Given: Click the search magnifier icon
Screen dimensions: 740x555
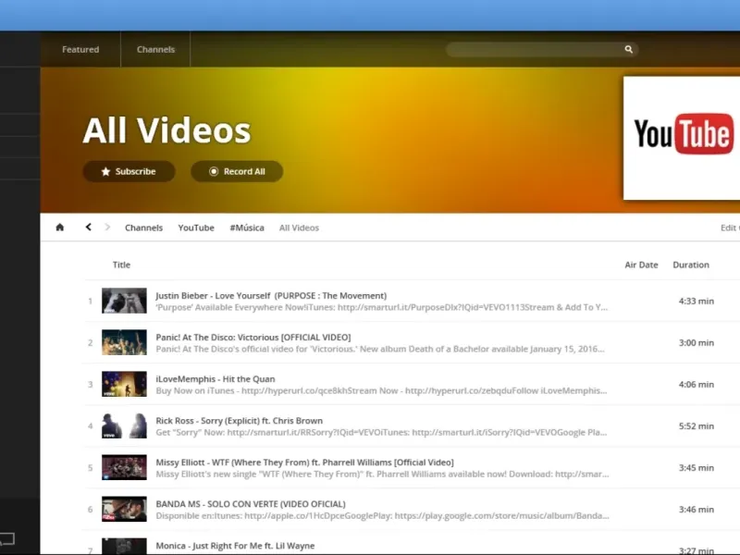Looking at the screenshot, I should pyautogui.click(x=629, y=49).
